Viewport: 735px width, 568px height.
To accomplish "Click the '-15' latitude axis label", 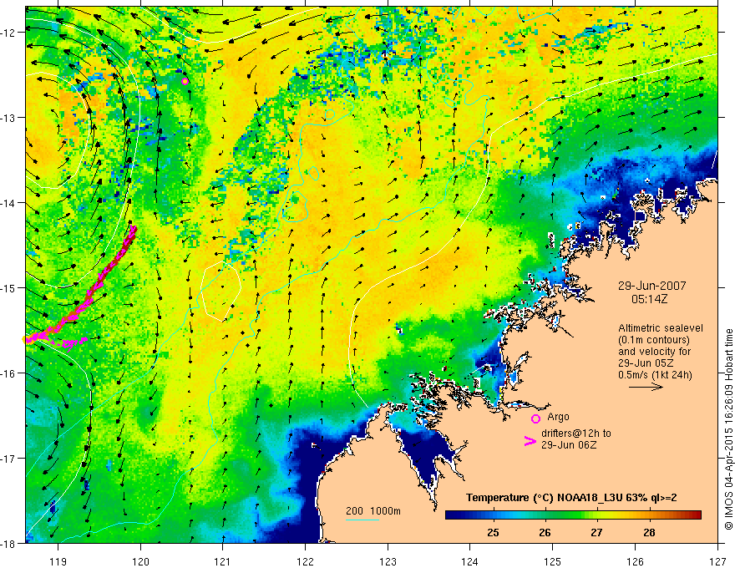I will tap(9, 288).
